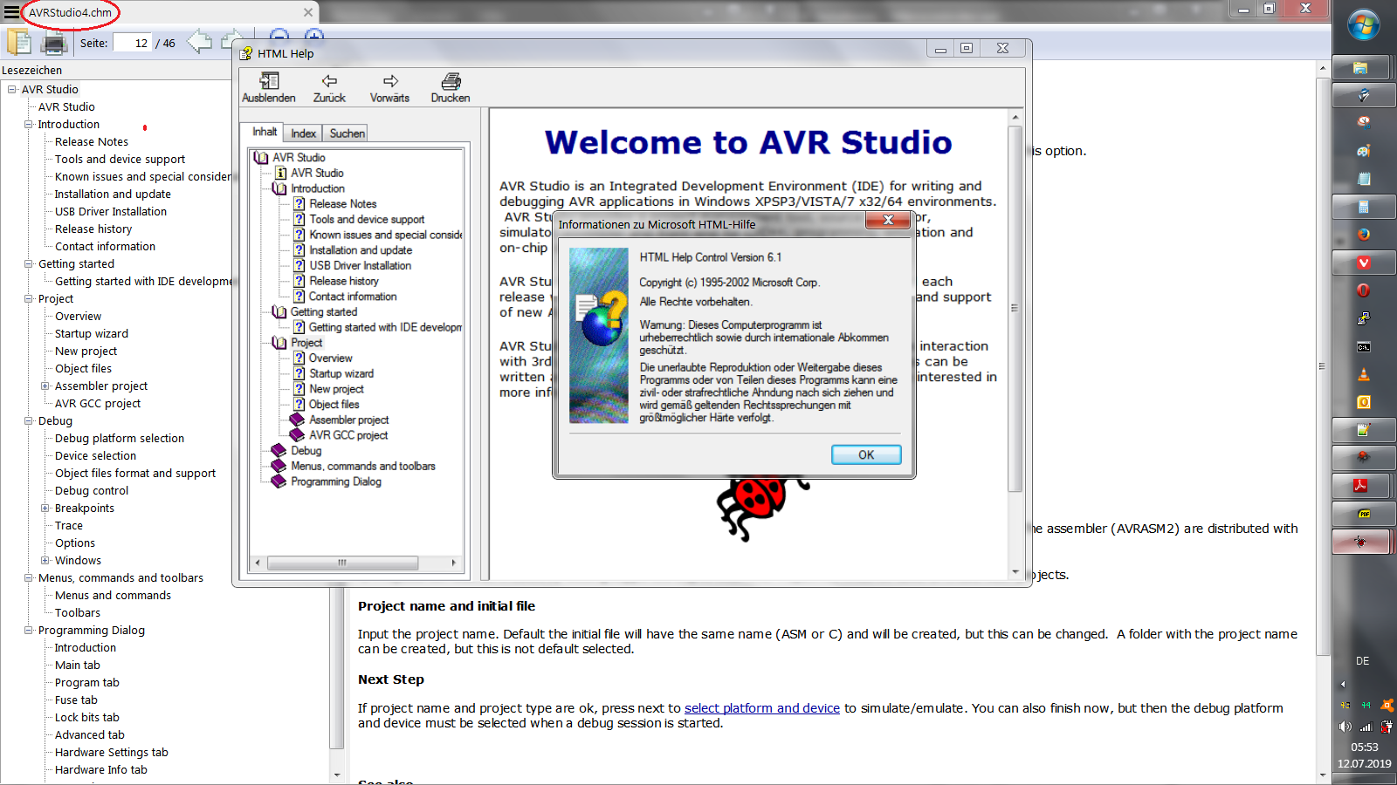Click the open file folder icon

click(19, 42)
